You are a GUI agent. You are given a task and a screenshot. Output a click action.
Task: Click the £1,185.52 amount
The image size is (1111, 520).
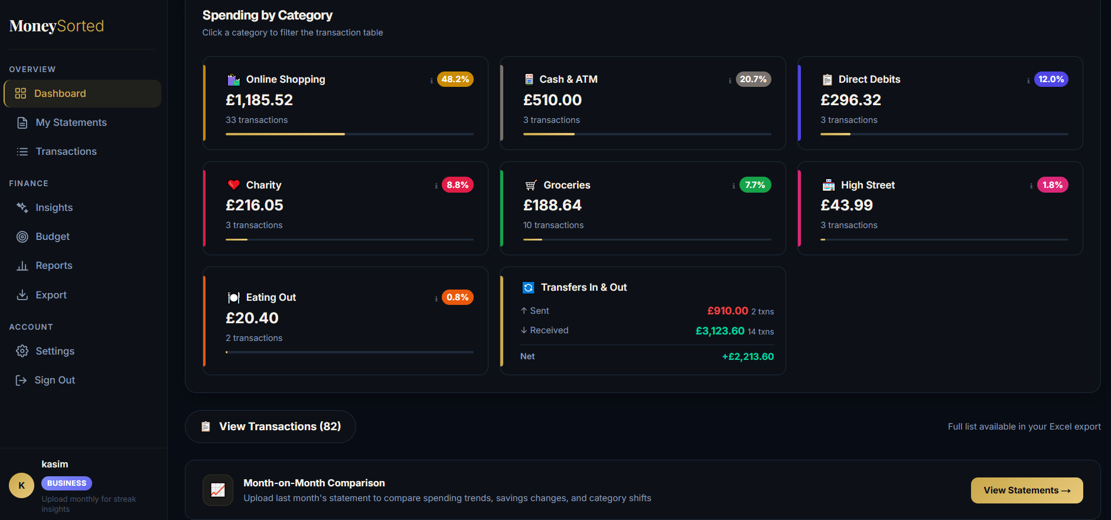259,100
